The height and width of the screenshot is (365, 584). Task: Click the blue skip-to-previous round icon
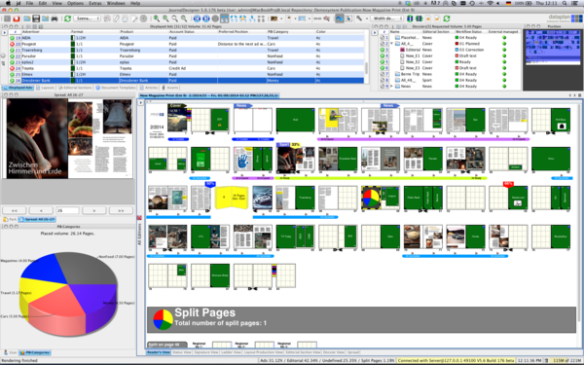pos(197,18)
